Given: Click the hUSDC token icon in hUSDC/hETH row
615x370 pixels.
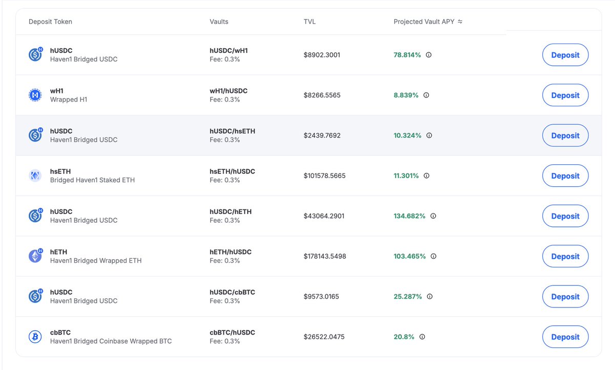Looking at the screenshot, I should click(35, 216).
